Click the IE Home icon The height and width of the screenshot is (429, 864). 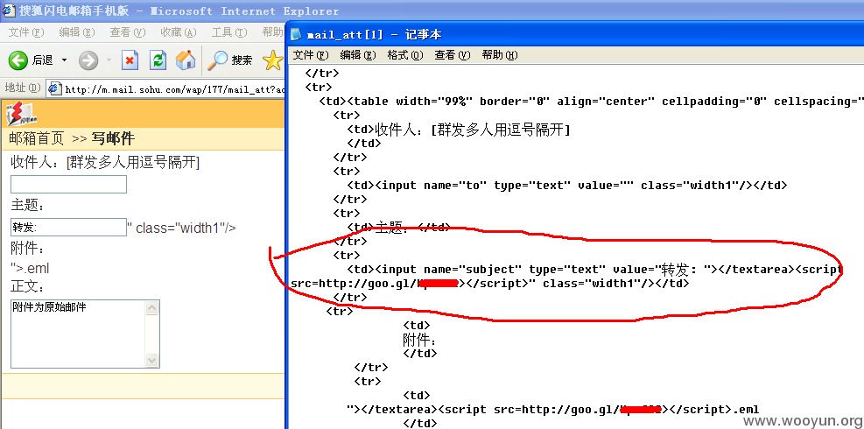186,60
